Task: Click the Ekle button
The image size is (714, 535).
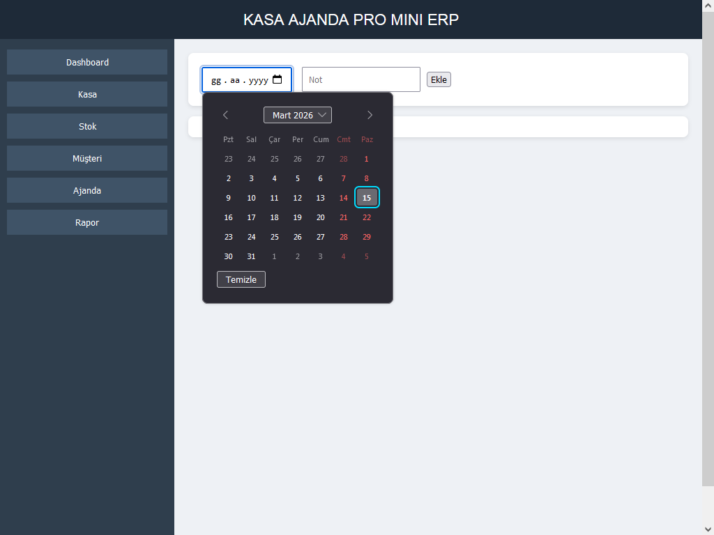Action: (x=439, y=79)
